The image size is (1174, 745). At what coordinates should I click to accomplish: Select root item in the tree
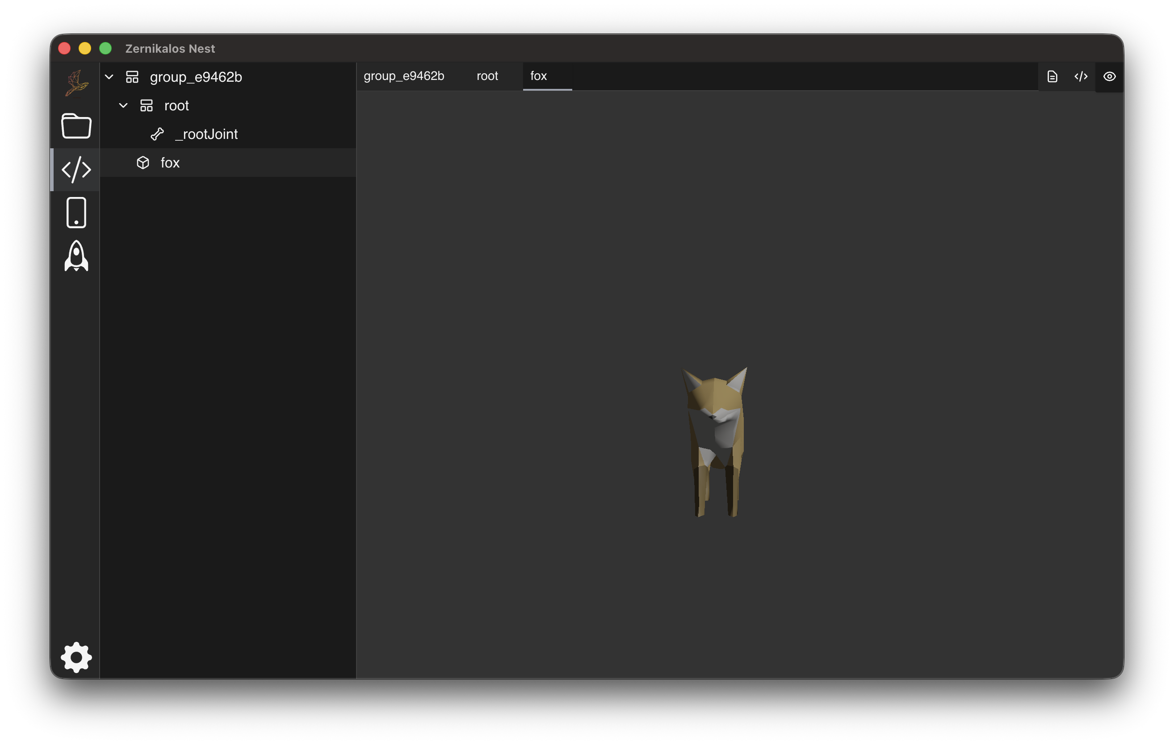click(x=176, y=105)
